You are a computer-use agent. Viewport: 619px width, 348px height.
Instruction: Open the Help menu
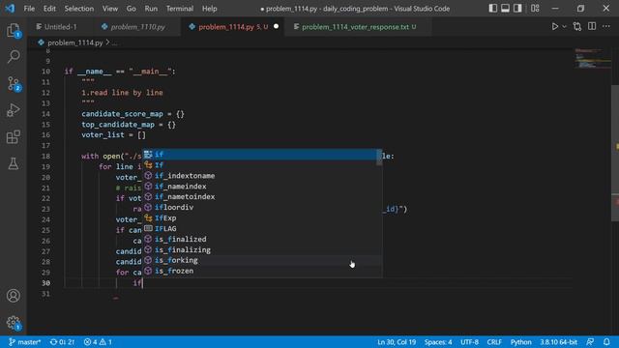210,9
